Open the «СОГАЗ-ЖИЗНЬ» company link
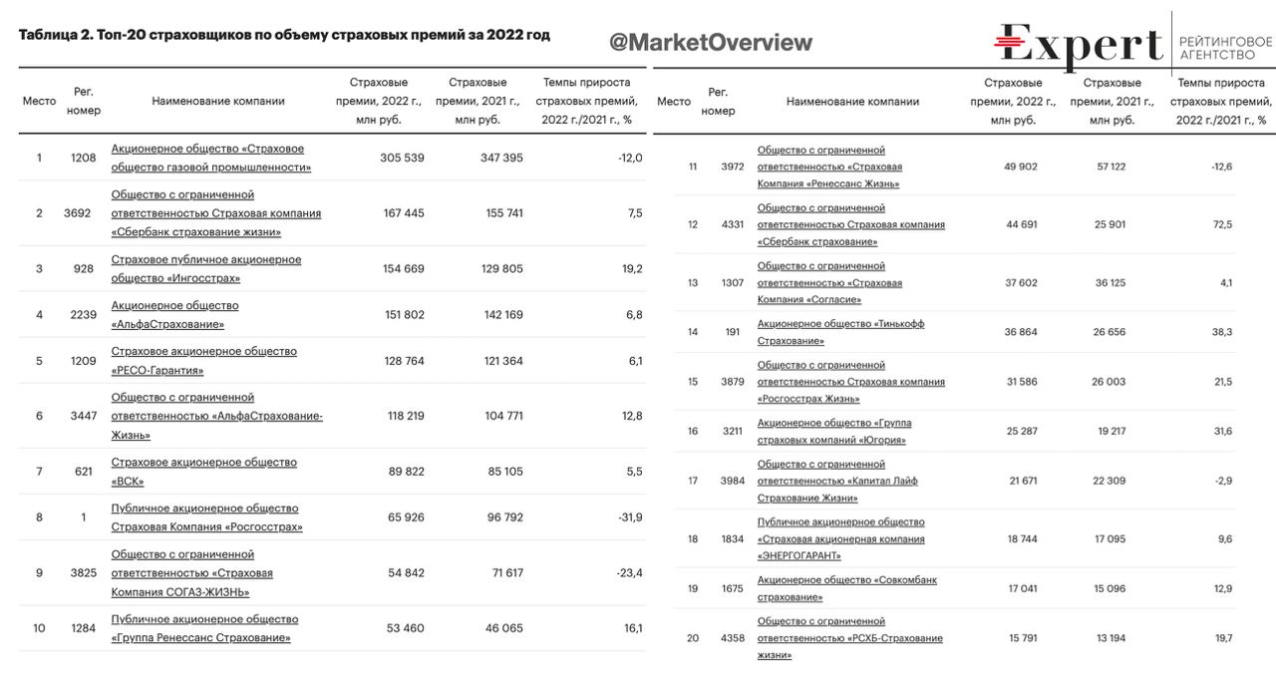1276x677 pixels. coord(191,573)
